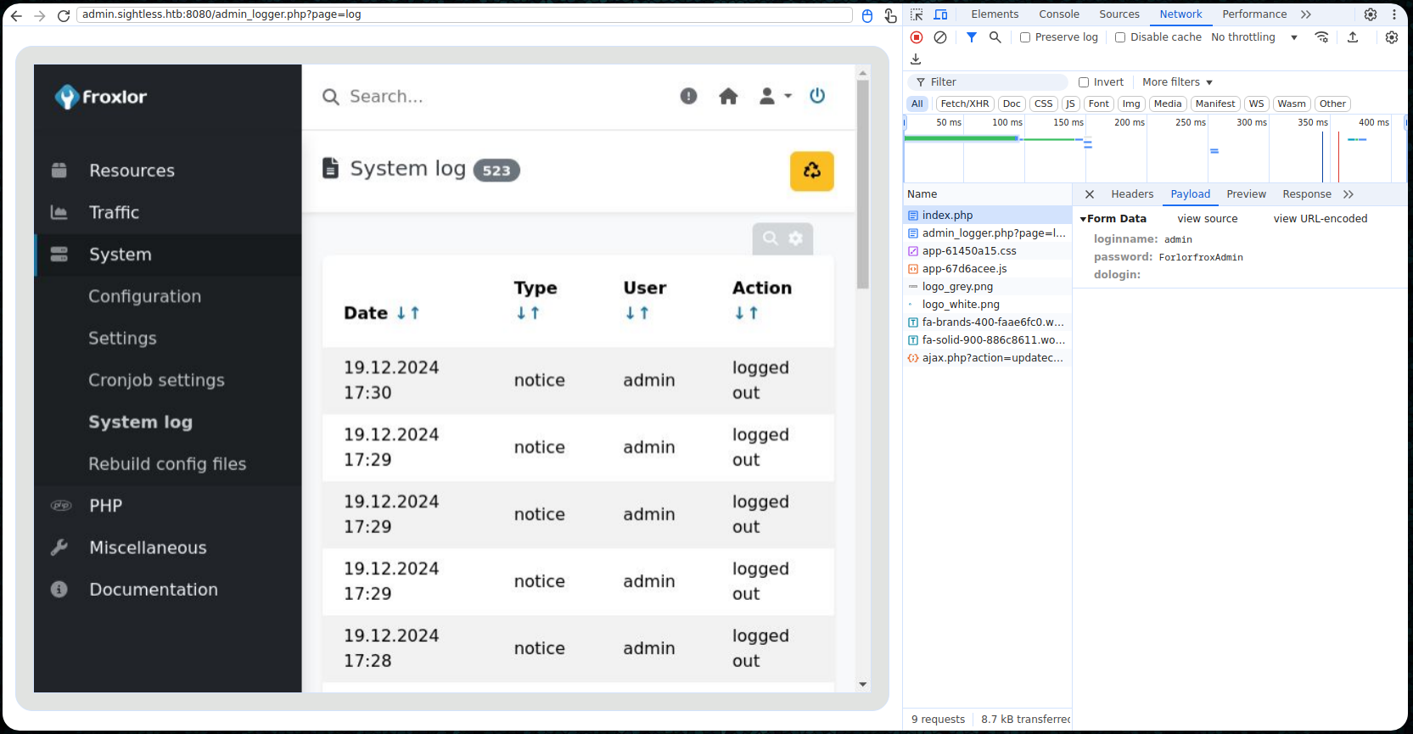Click the view source link

(x=1207, y=219)
